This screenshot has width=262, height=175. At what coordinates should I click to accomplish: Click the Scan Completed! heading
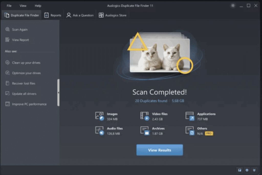[x=160, y=92]
